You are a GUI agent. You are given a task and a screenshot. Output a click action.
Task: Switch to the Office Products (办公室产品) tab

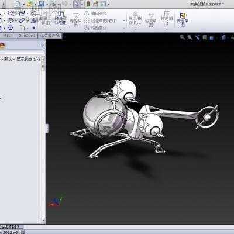click(50, 36)
